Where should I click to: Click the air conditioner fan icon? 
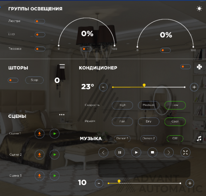[199, 67]
